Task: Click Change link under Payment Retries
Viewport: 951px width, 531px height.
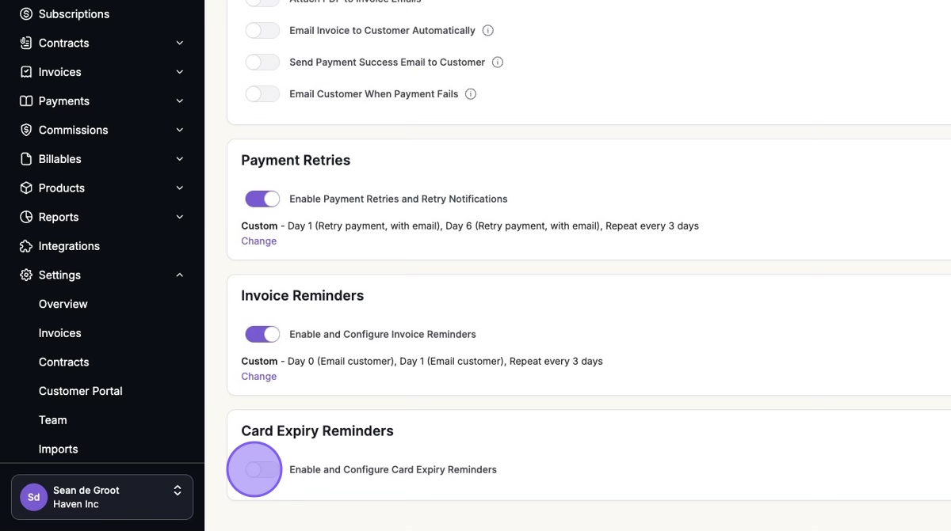Action: (258, 241)
